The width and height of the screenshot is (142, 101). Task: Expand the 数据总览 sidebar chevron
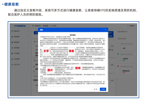(x=28, y=31)
